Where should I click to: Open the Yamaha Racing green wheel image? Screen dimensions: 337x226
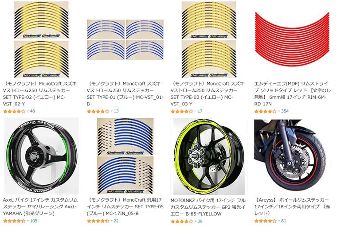coord(41,156)
